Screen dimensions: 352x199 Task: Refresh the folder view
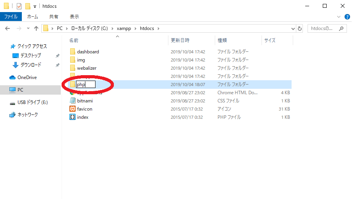[x=300, y=29]
